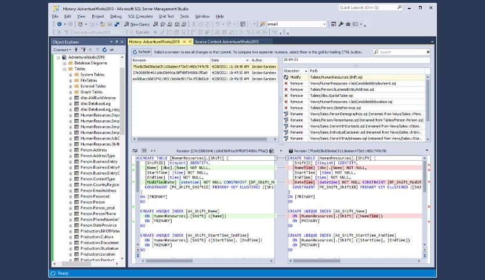This screenshot has height=280, width=485.
Task: Switch to Source Control AdventureWorks2019 tab
Action: click(226, 42)
